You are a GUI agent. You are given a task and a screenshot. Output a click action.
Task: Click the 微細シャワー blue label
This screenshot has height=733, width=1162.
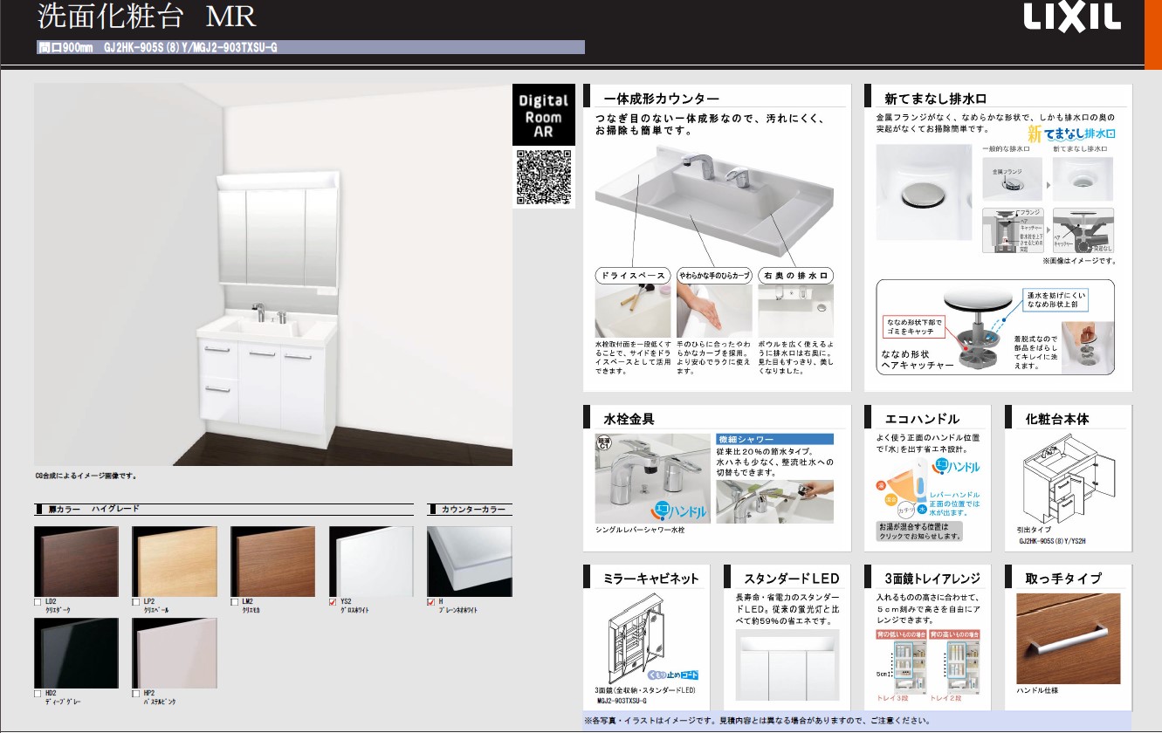coord(774,440)
